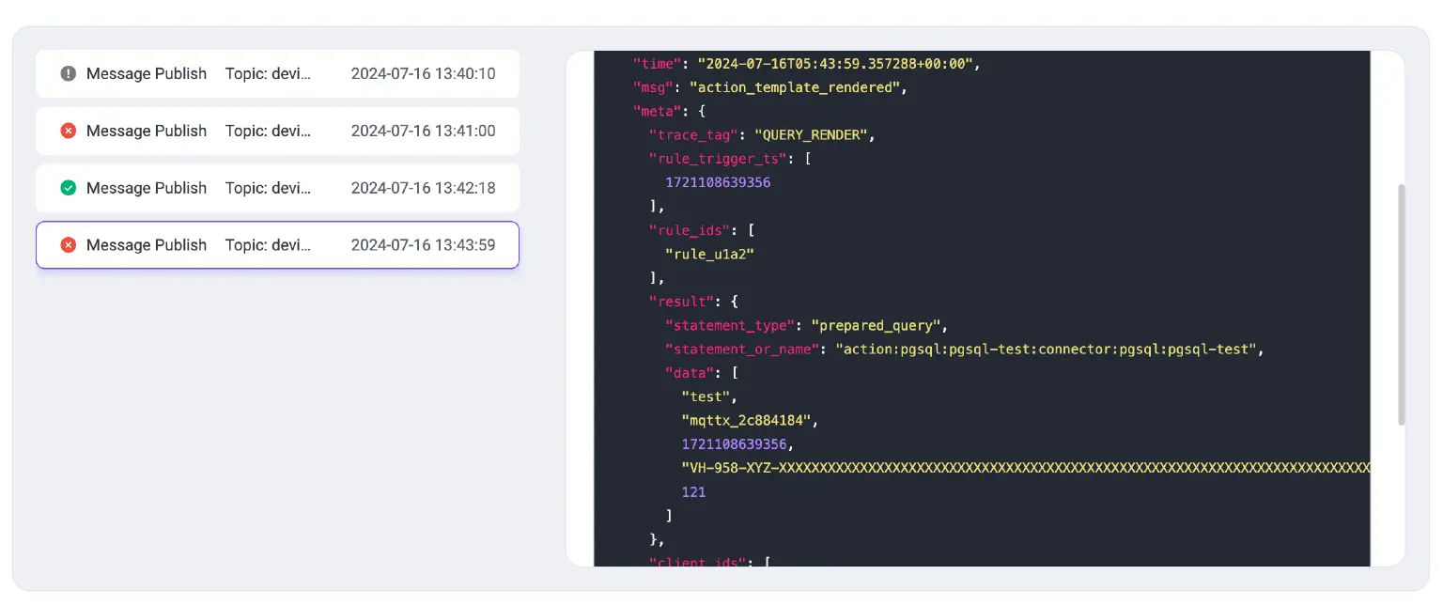The height and width of the screenshot is (606, 1443).
Task: Select the 2024-07-16 13:42:18 timestamp
Action: coord(423,188)
